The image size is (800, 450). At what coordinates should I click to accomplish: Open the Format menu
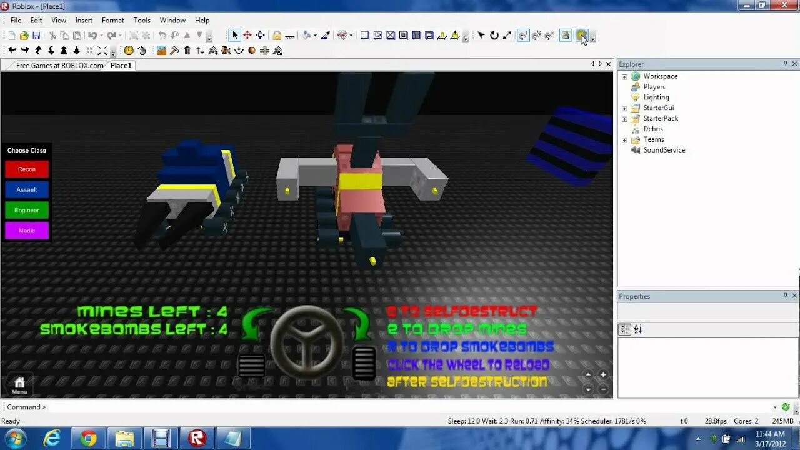112,20
